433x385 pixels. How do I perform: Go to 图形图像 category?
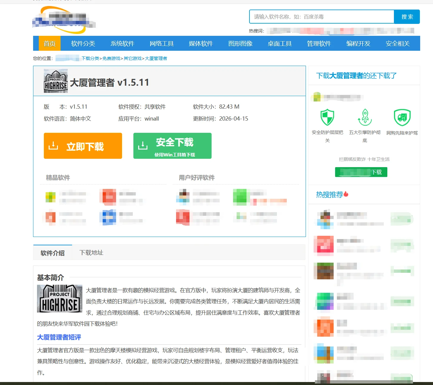click(x=240, y=44)
